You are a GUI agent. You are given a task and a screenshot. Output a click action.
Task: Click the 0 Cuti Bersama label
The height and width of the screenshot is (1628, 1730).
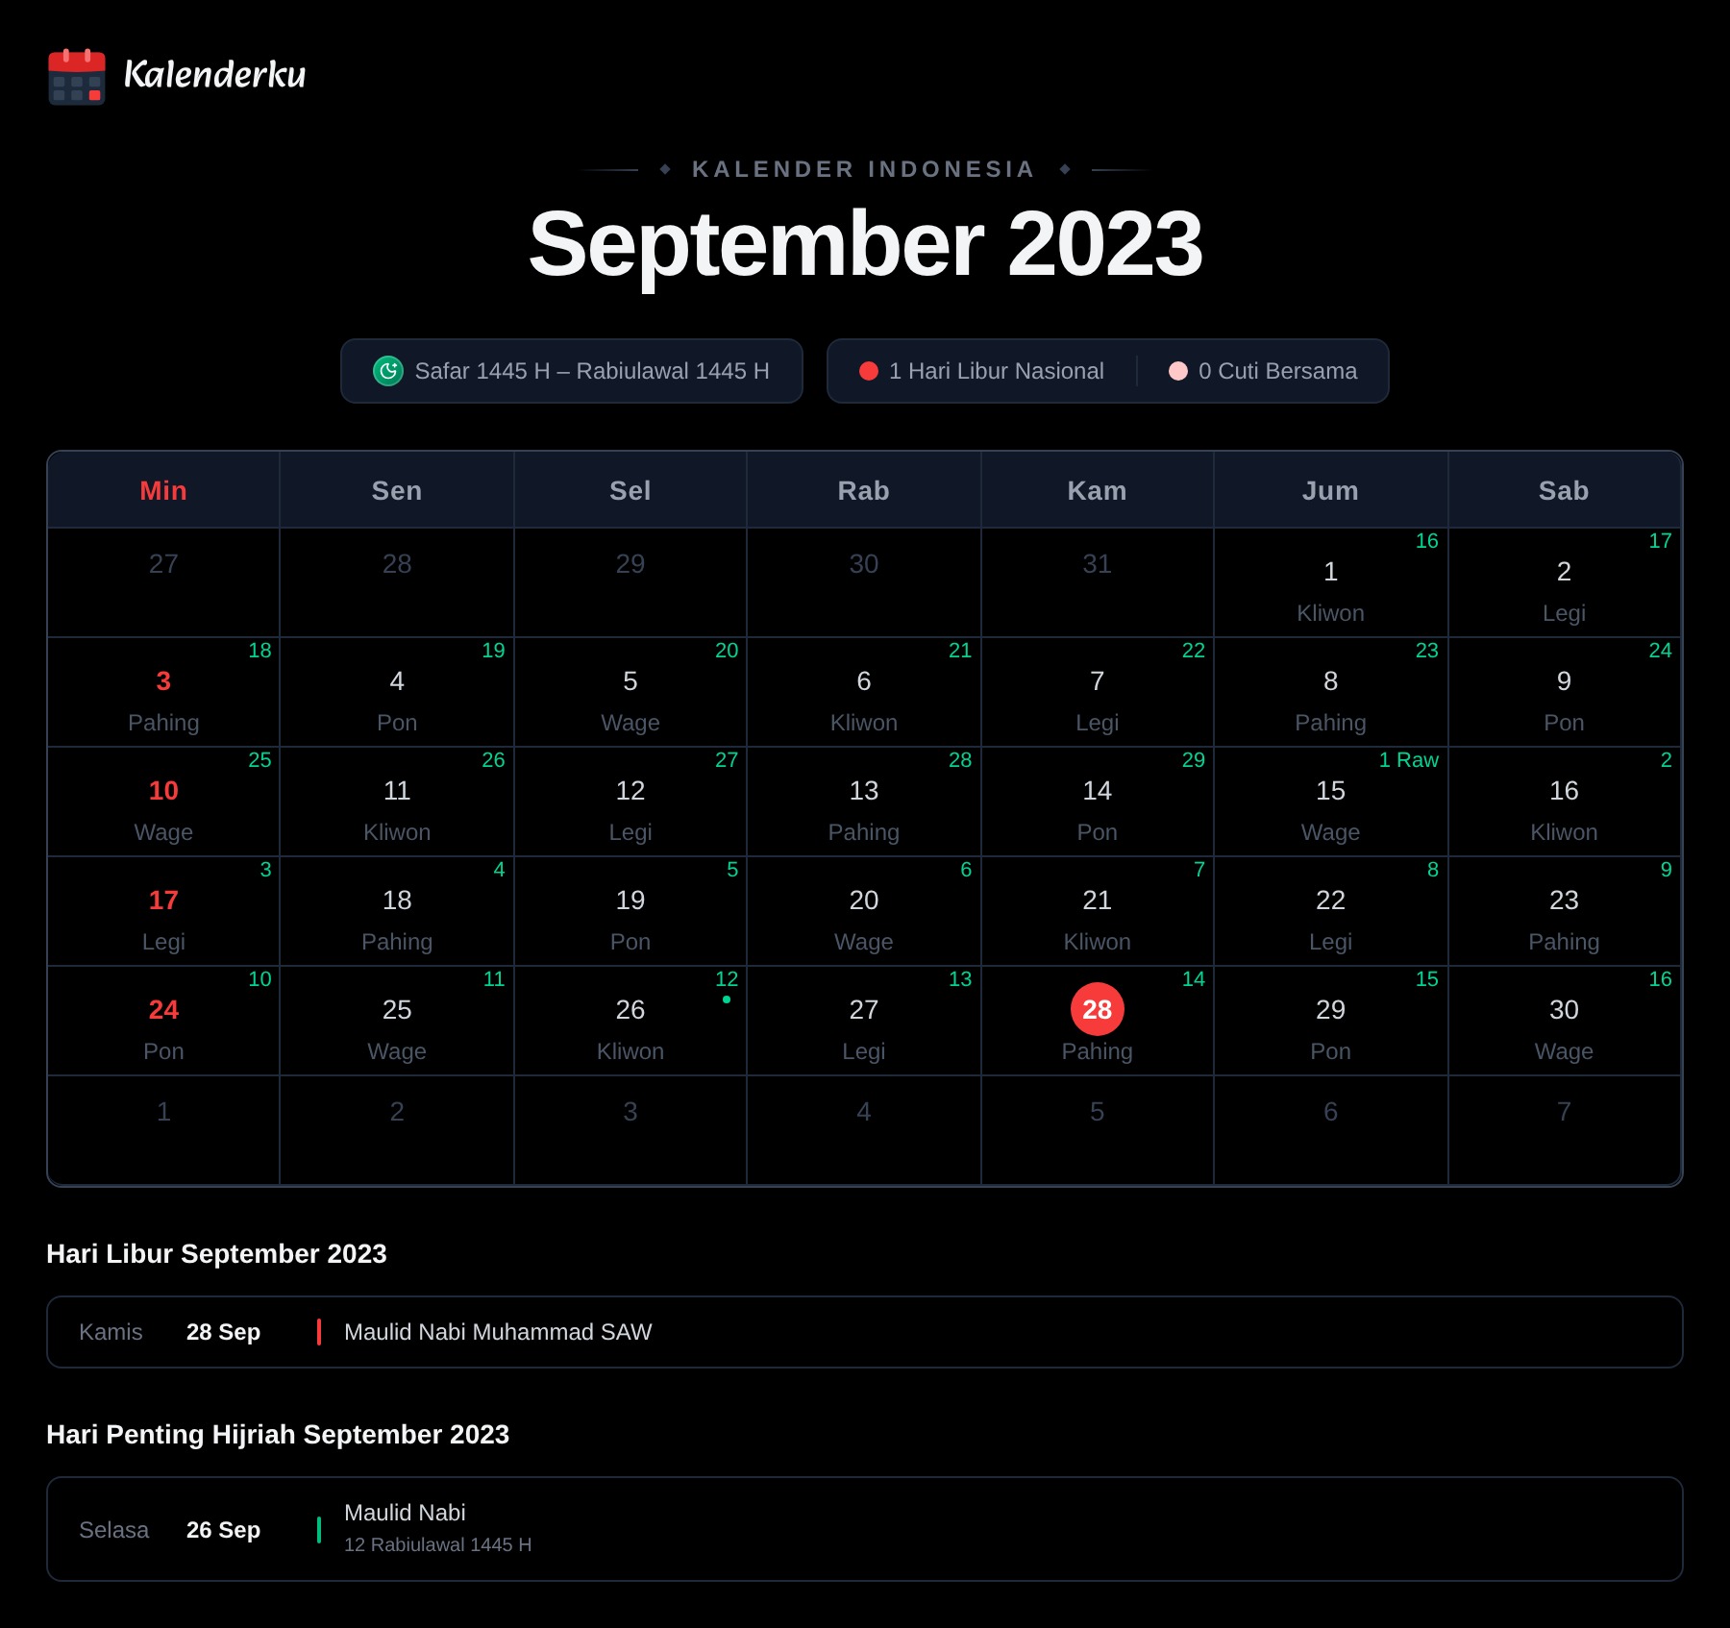point(1277,371)
